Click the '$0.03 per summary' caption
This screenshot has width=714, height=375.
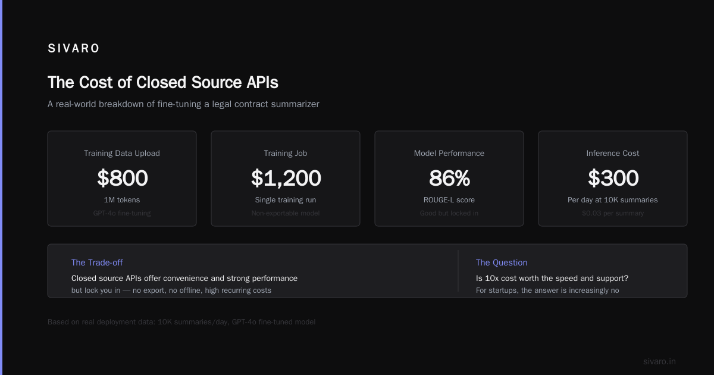pos(613,213)
